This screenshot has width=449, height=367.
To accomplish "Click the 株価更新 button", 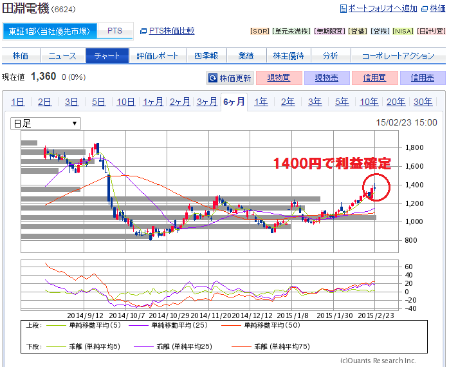I will (230, 78).
